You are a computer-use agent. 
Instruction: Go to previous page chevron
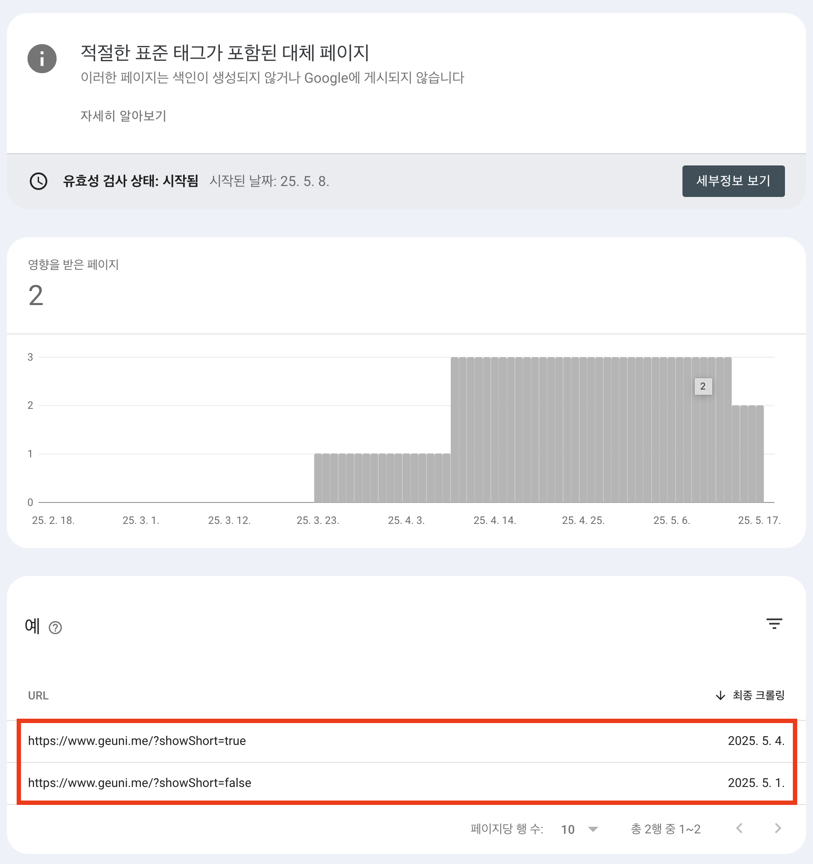[739, 828]
